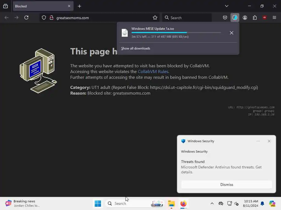This screenshot has height=210, width=281.
Task: Follow the CollabVM Rules link
Action: [153, 72]
